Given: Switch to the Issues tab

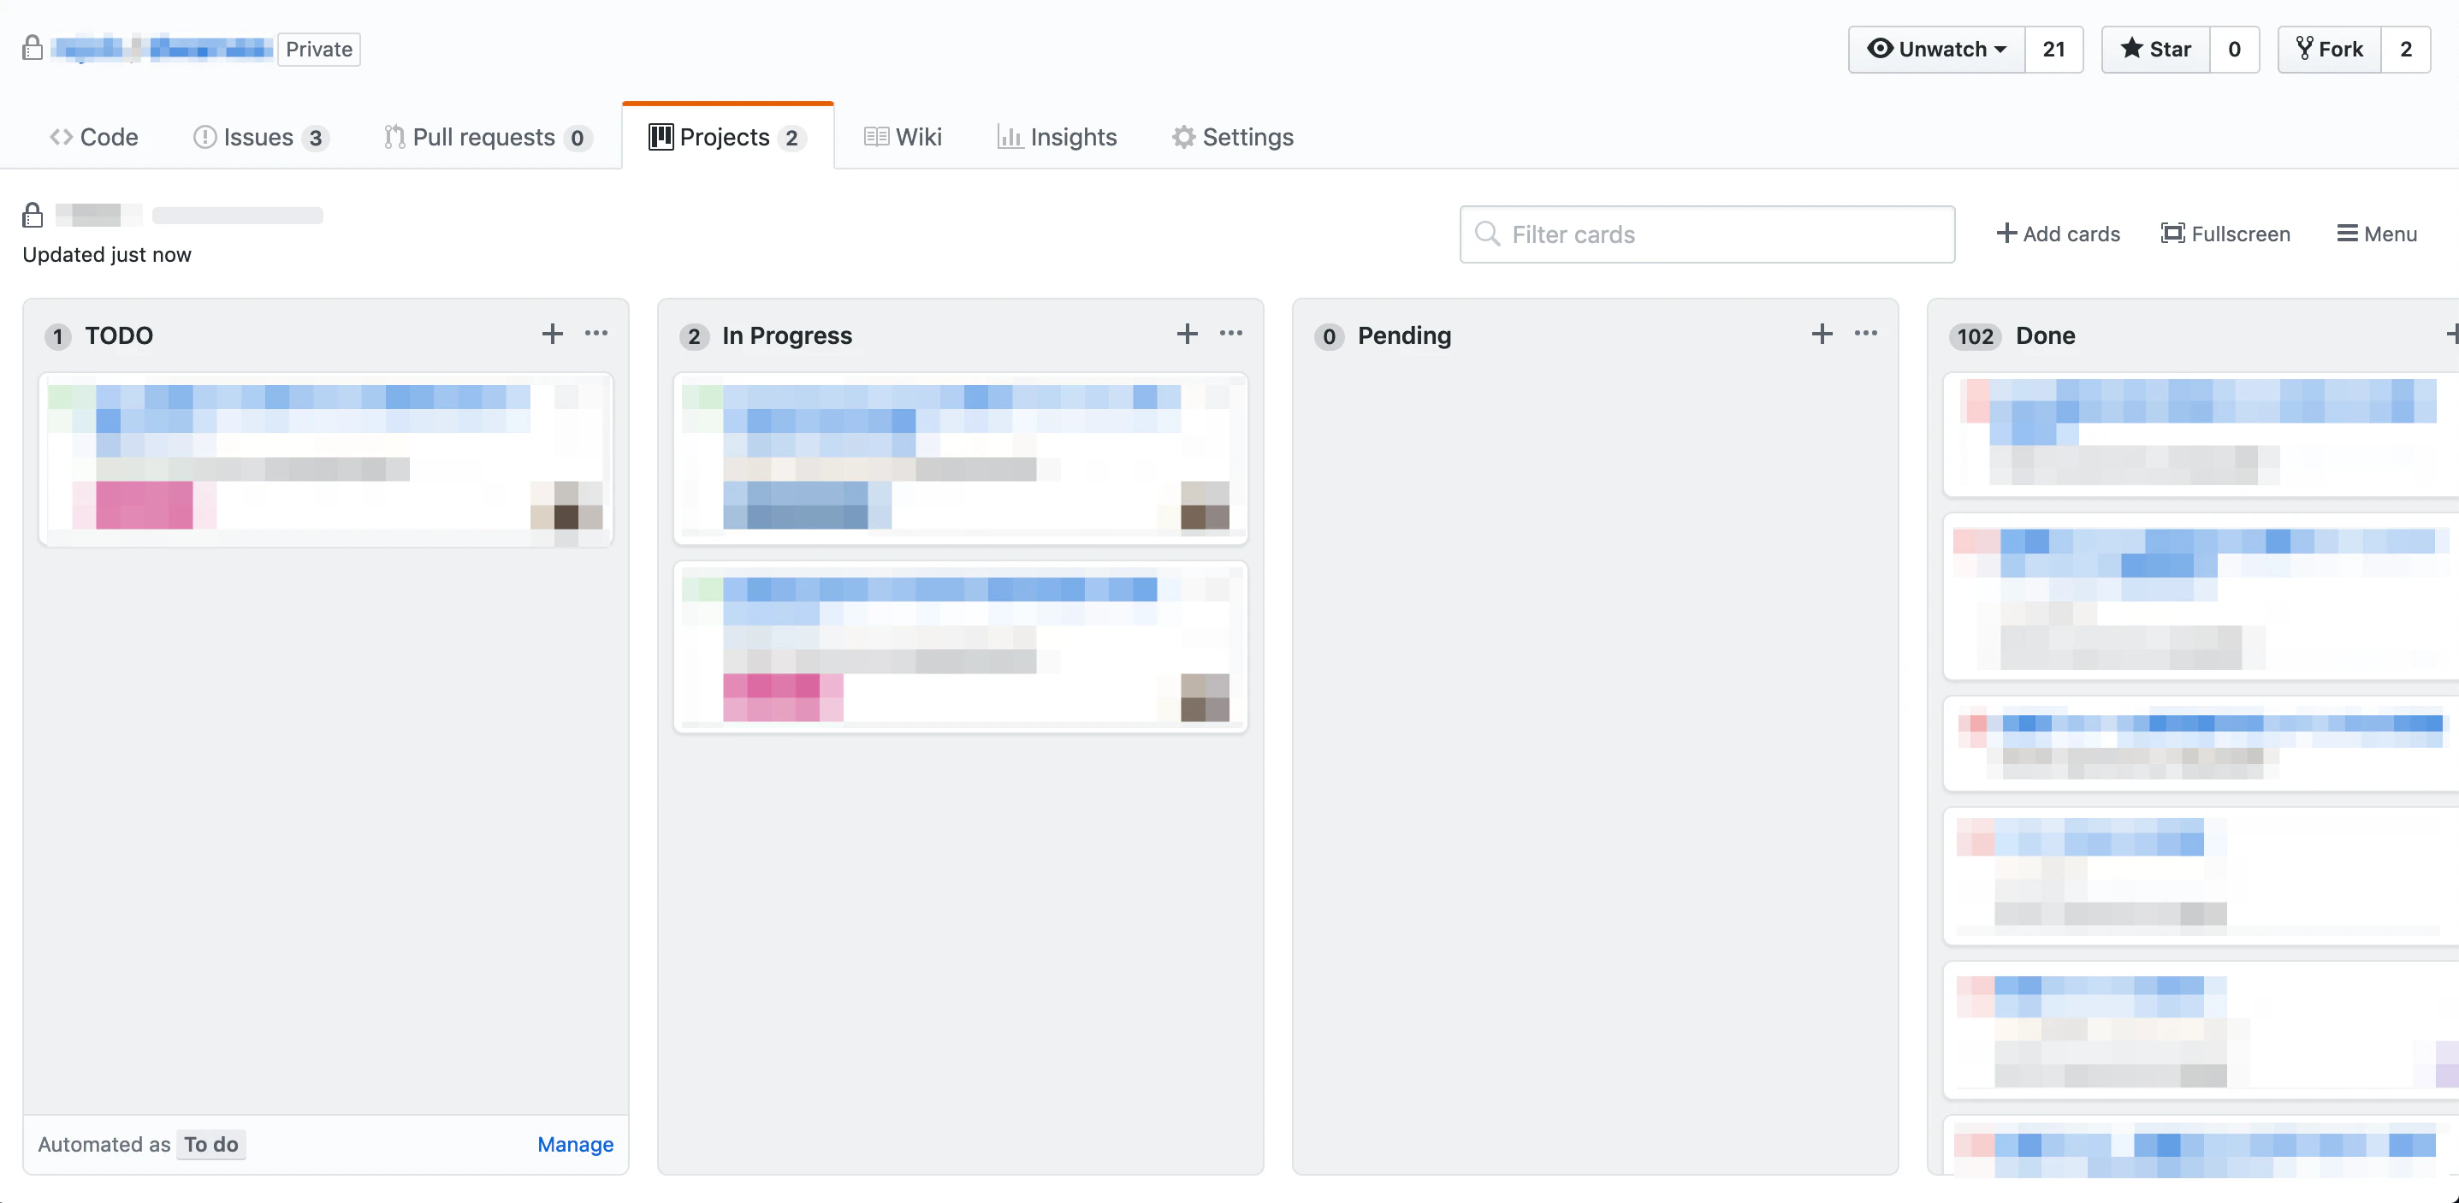Looking at the screenshot, I should [x=261, y=137].
